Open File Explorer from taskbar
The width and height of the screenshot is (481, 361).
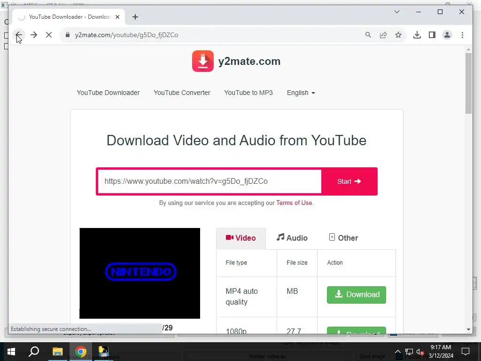57,352
